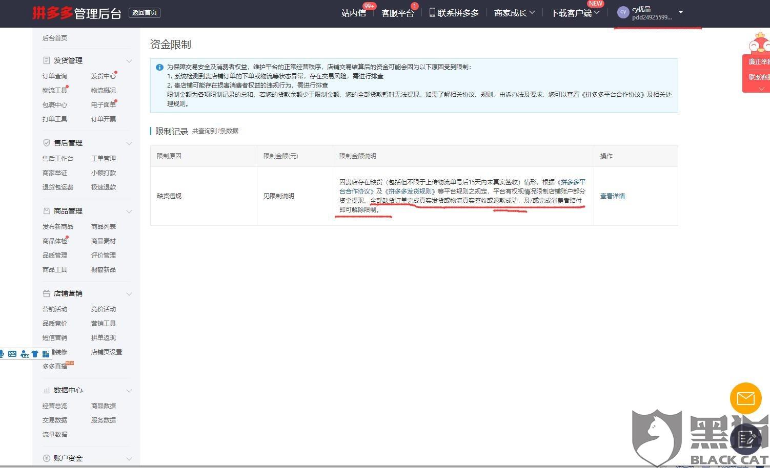Image resolution: width=770 pixels, height=468 pixels.
Task: Open 订单查询 in the sidebar
Action: pyautogui.click(x=55, y=76)
